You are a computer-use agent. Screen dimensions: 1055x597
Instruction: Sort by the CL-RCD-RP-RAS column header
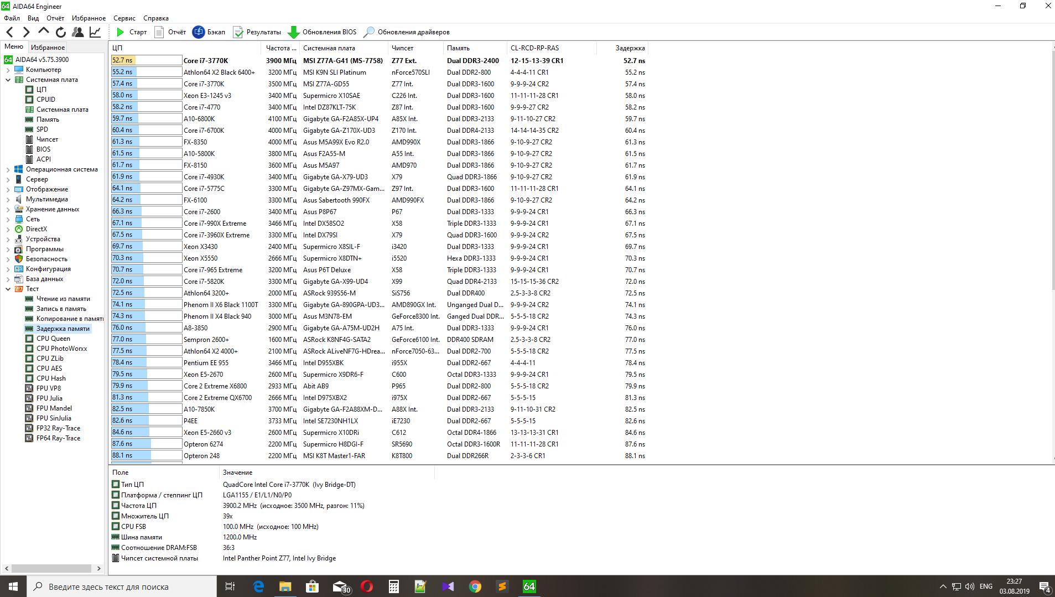(552, 48)
